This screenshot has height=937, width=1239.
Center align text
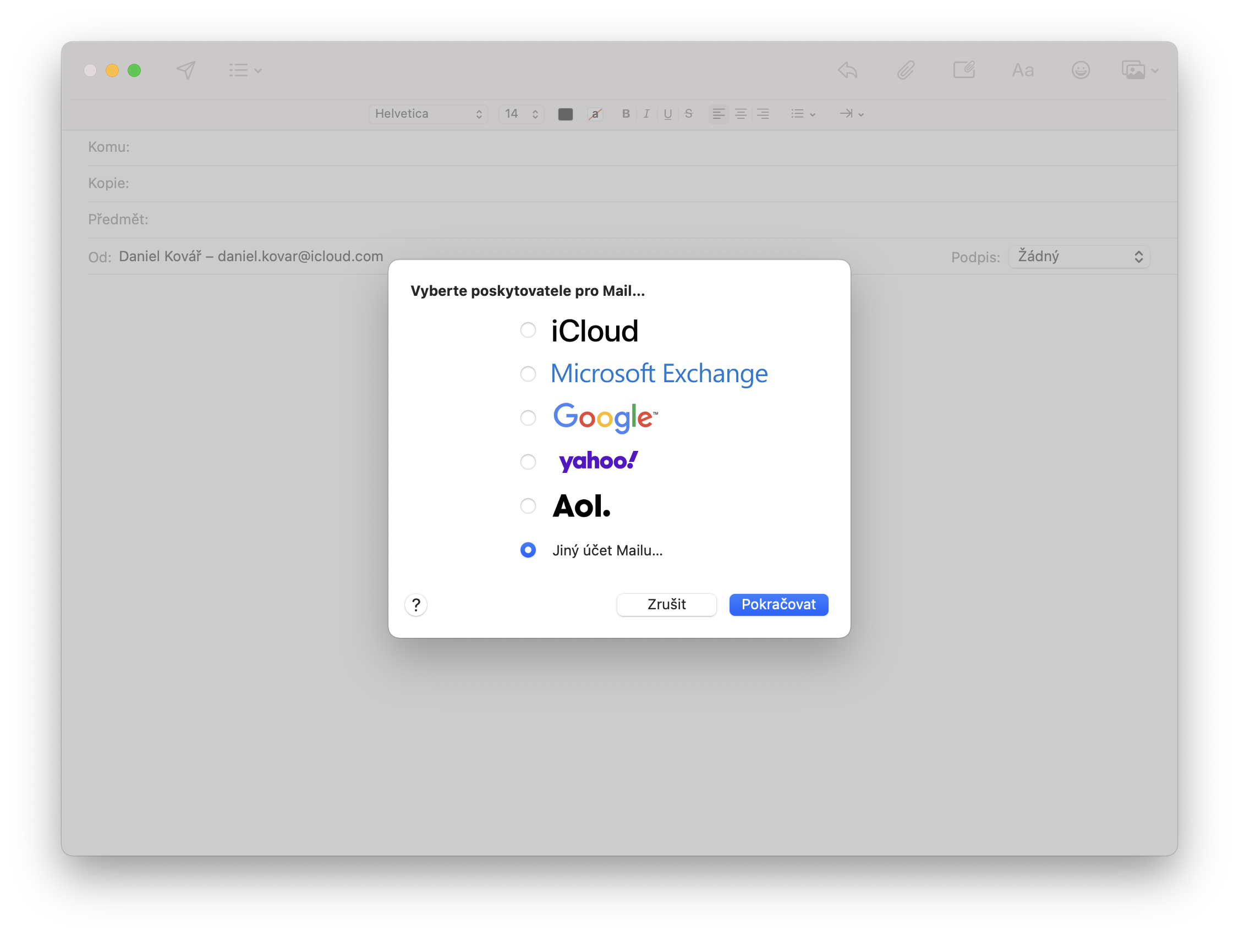[x=741, y=114]
